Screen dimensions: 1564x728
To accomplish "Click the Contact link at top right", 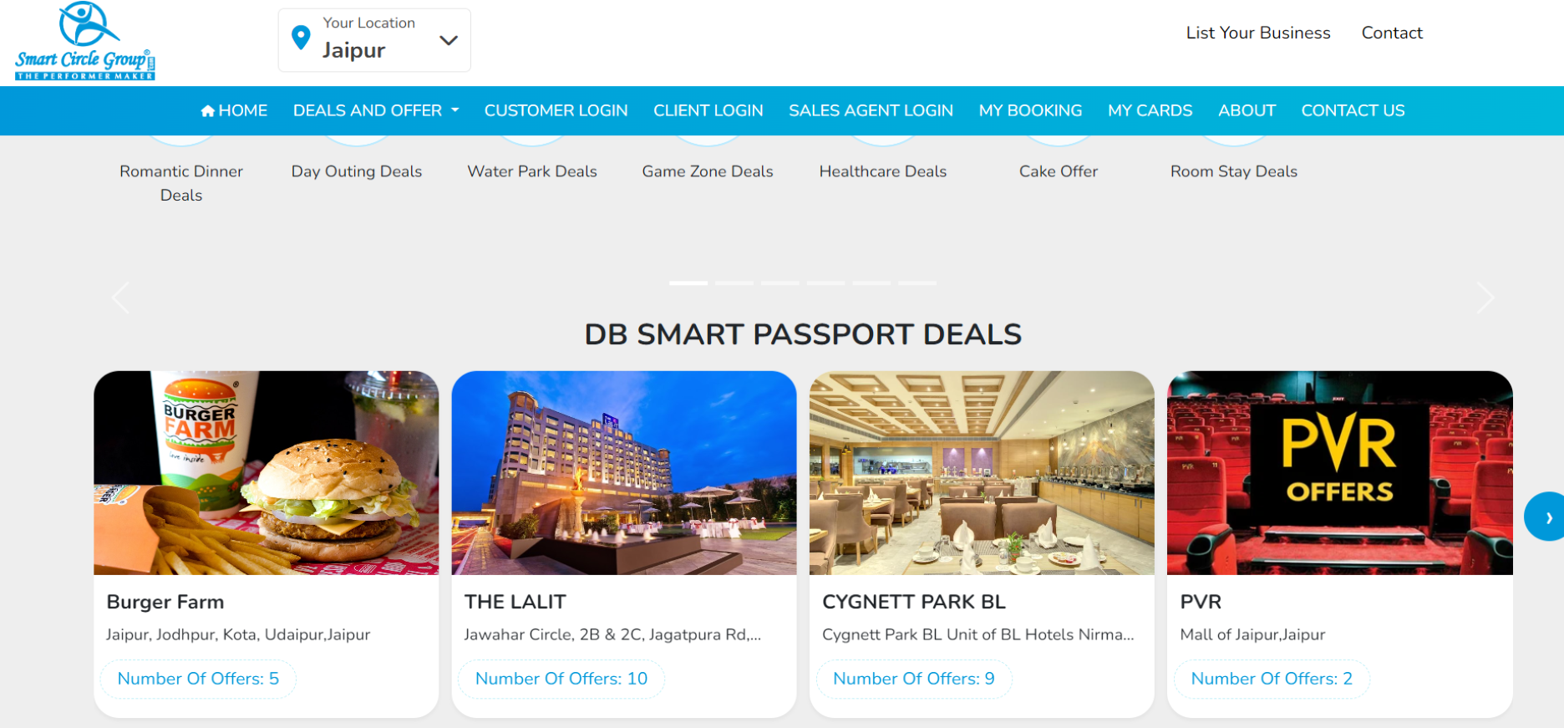I will point(1392,33).
